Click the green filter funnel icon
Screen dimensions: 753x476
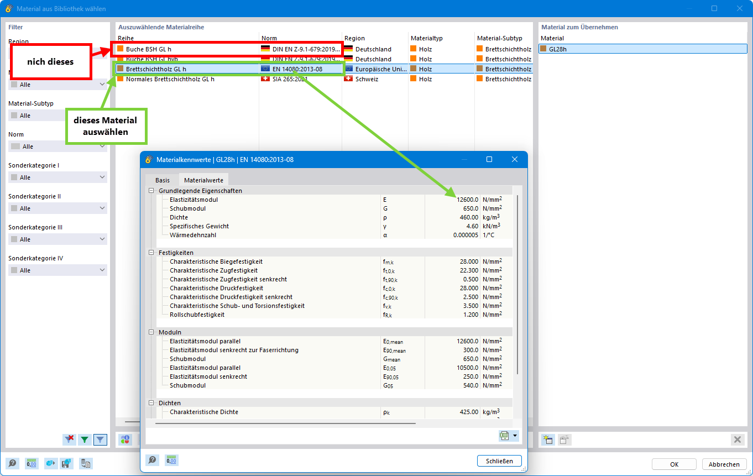(85, 440)
